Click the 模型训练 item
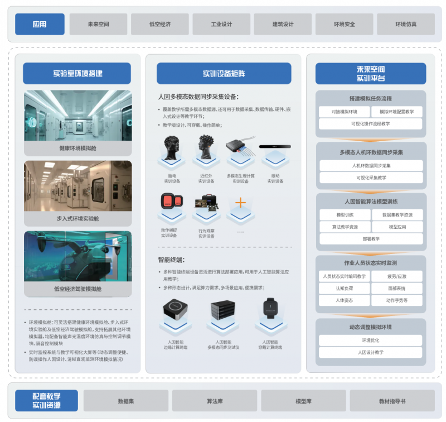The height and width of the screenshot is (422, 446). [x=345, y=215]
